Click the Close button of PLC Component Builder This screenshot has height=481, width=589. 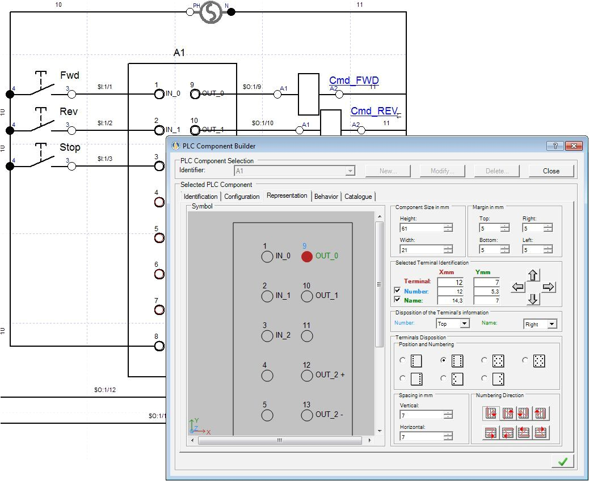pos(550,171)
